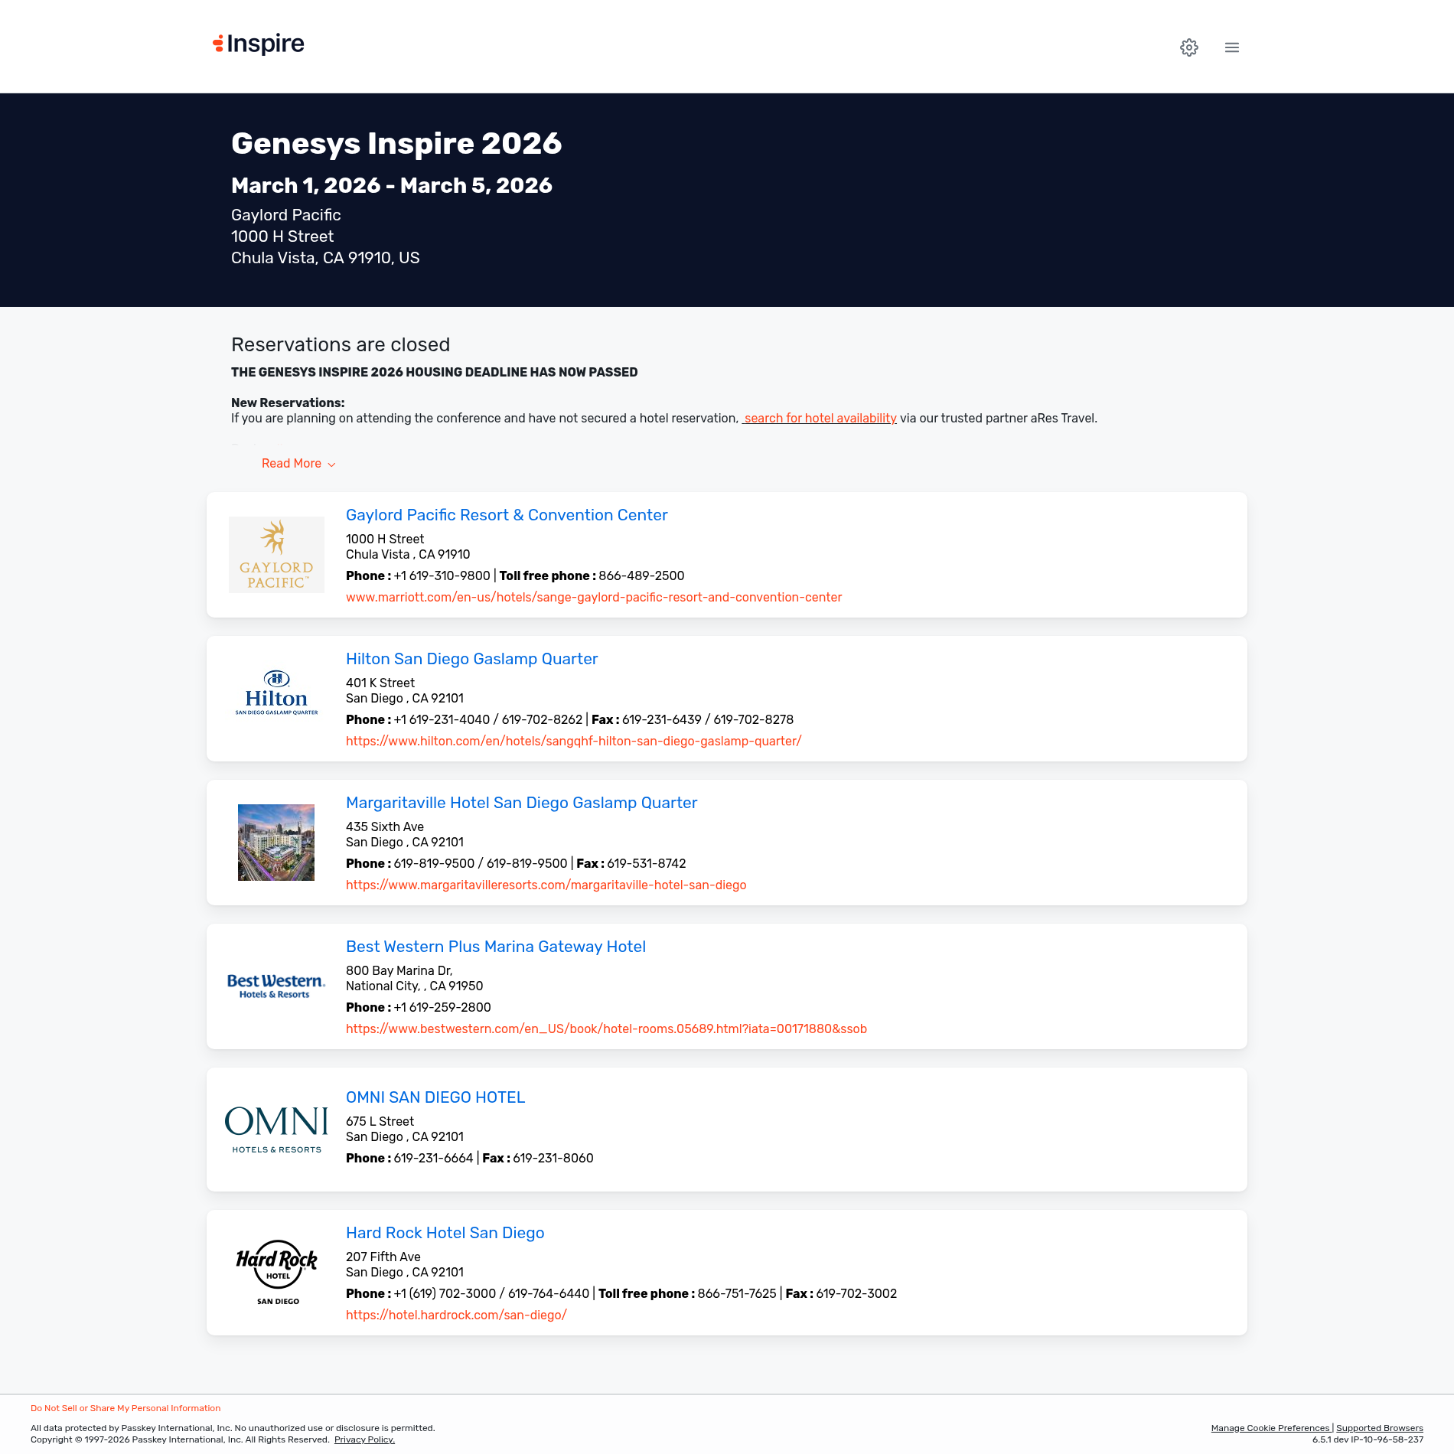This screenshot has height=1454, width=1454.
Task: Select the 435 Sixth Ave address line
Action: [385, 826]
